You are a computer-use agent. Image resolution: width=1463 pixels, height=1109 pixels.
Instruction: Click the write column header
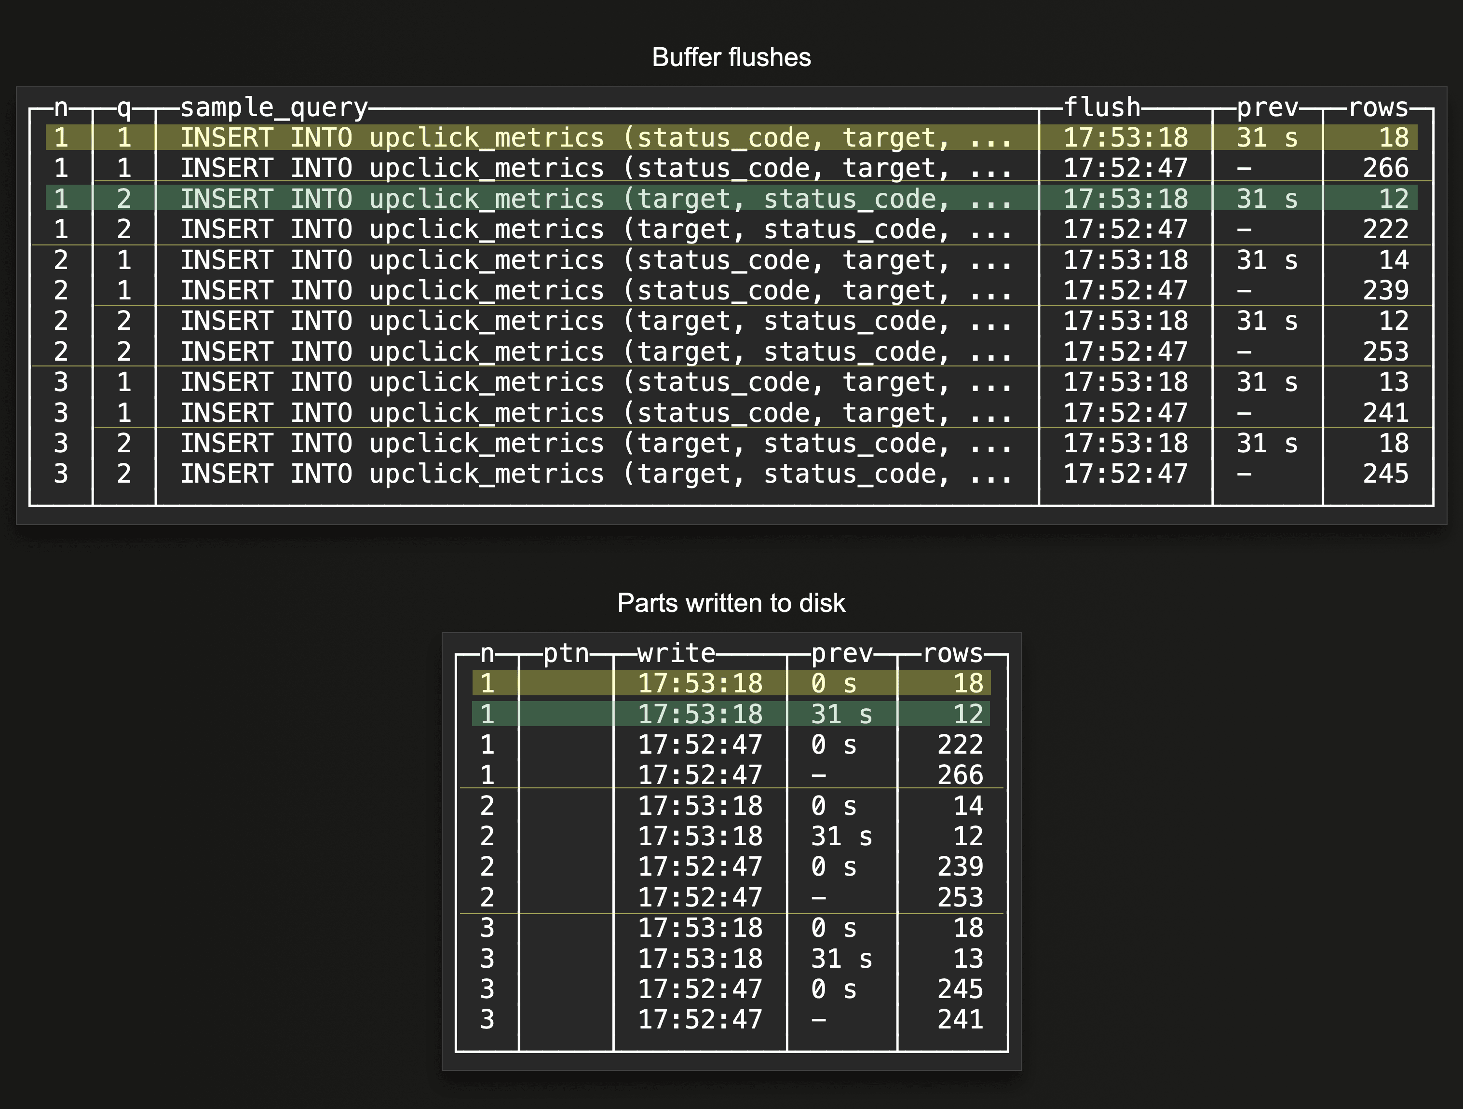(x=676, y=653)
